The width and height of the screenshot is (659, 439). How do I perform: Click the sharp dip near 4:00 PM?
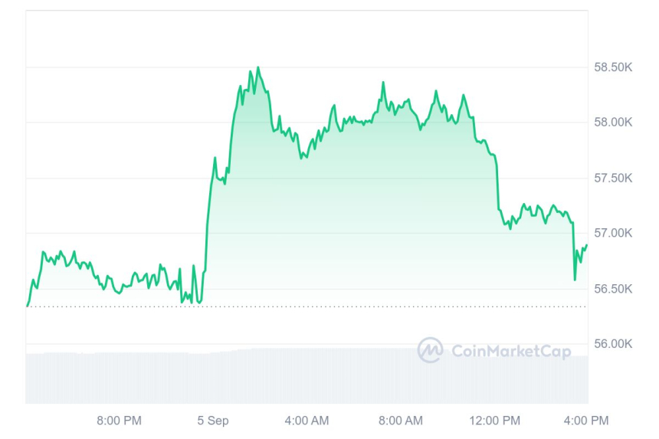tap(575, 279)
